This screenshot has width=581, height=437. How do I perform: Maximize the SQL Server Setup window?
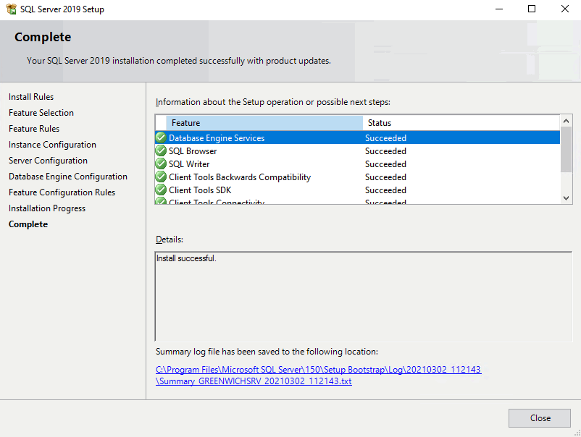click(532, 9)
